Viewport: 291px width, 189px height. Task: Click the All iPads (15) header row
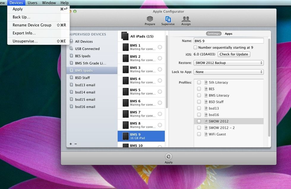point(141,36)
